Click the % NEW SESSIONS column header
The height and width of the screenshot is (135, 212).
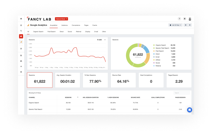[x=113, y=97]
